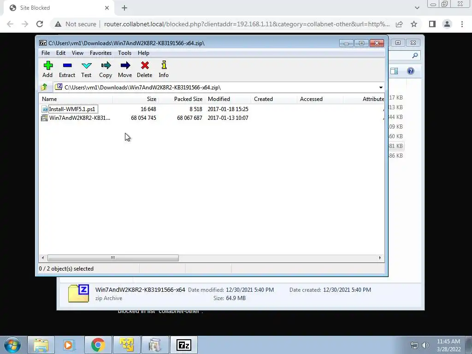Switch to Chrome in the taskbar
The width and height of the screenshot is (472, 354).
pos(98,345)
